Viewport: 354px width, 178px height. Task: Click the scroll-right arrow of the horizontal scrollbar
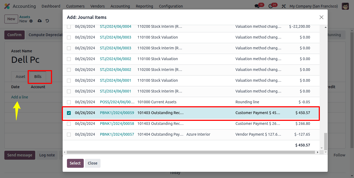pyautogui.click(x=318, y=152)
